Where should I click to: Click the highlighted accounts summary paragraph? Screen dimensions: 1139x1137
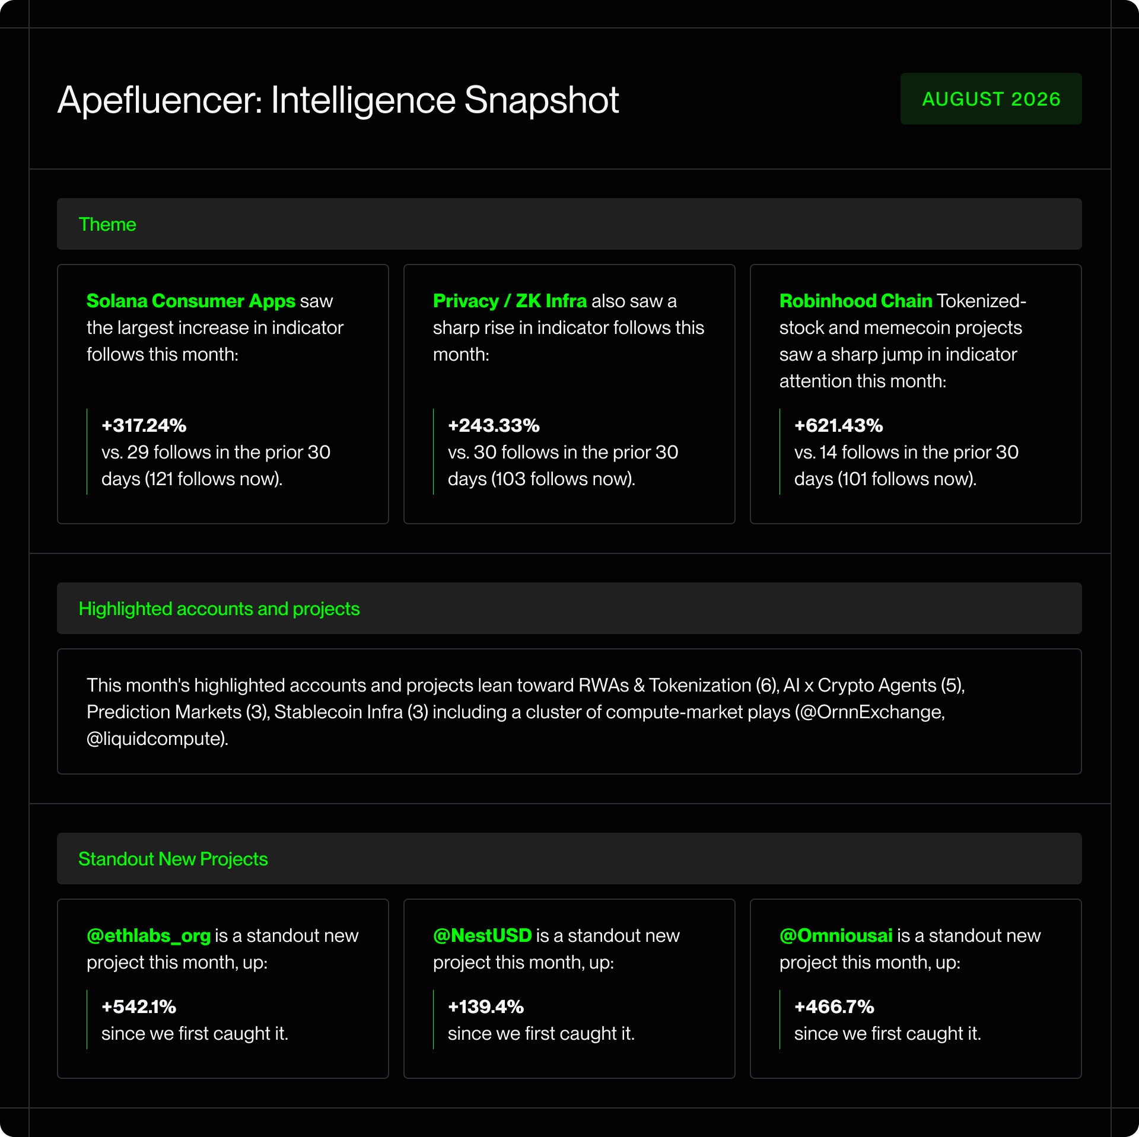(x=526, y=712)
